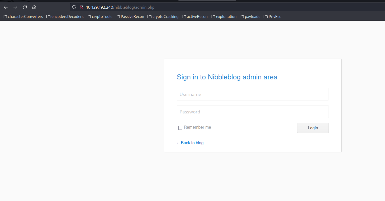Viewport: 385px width, 201px height.
Task: Click the browser forward arrow
Action: [x=15, y=7]
